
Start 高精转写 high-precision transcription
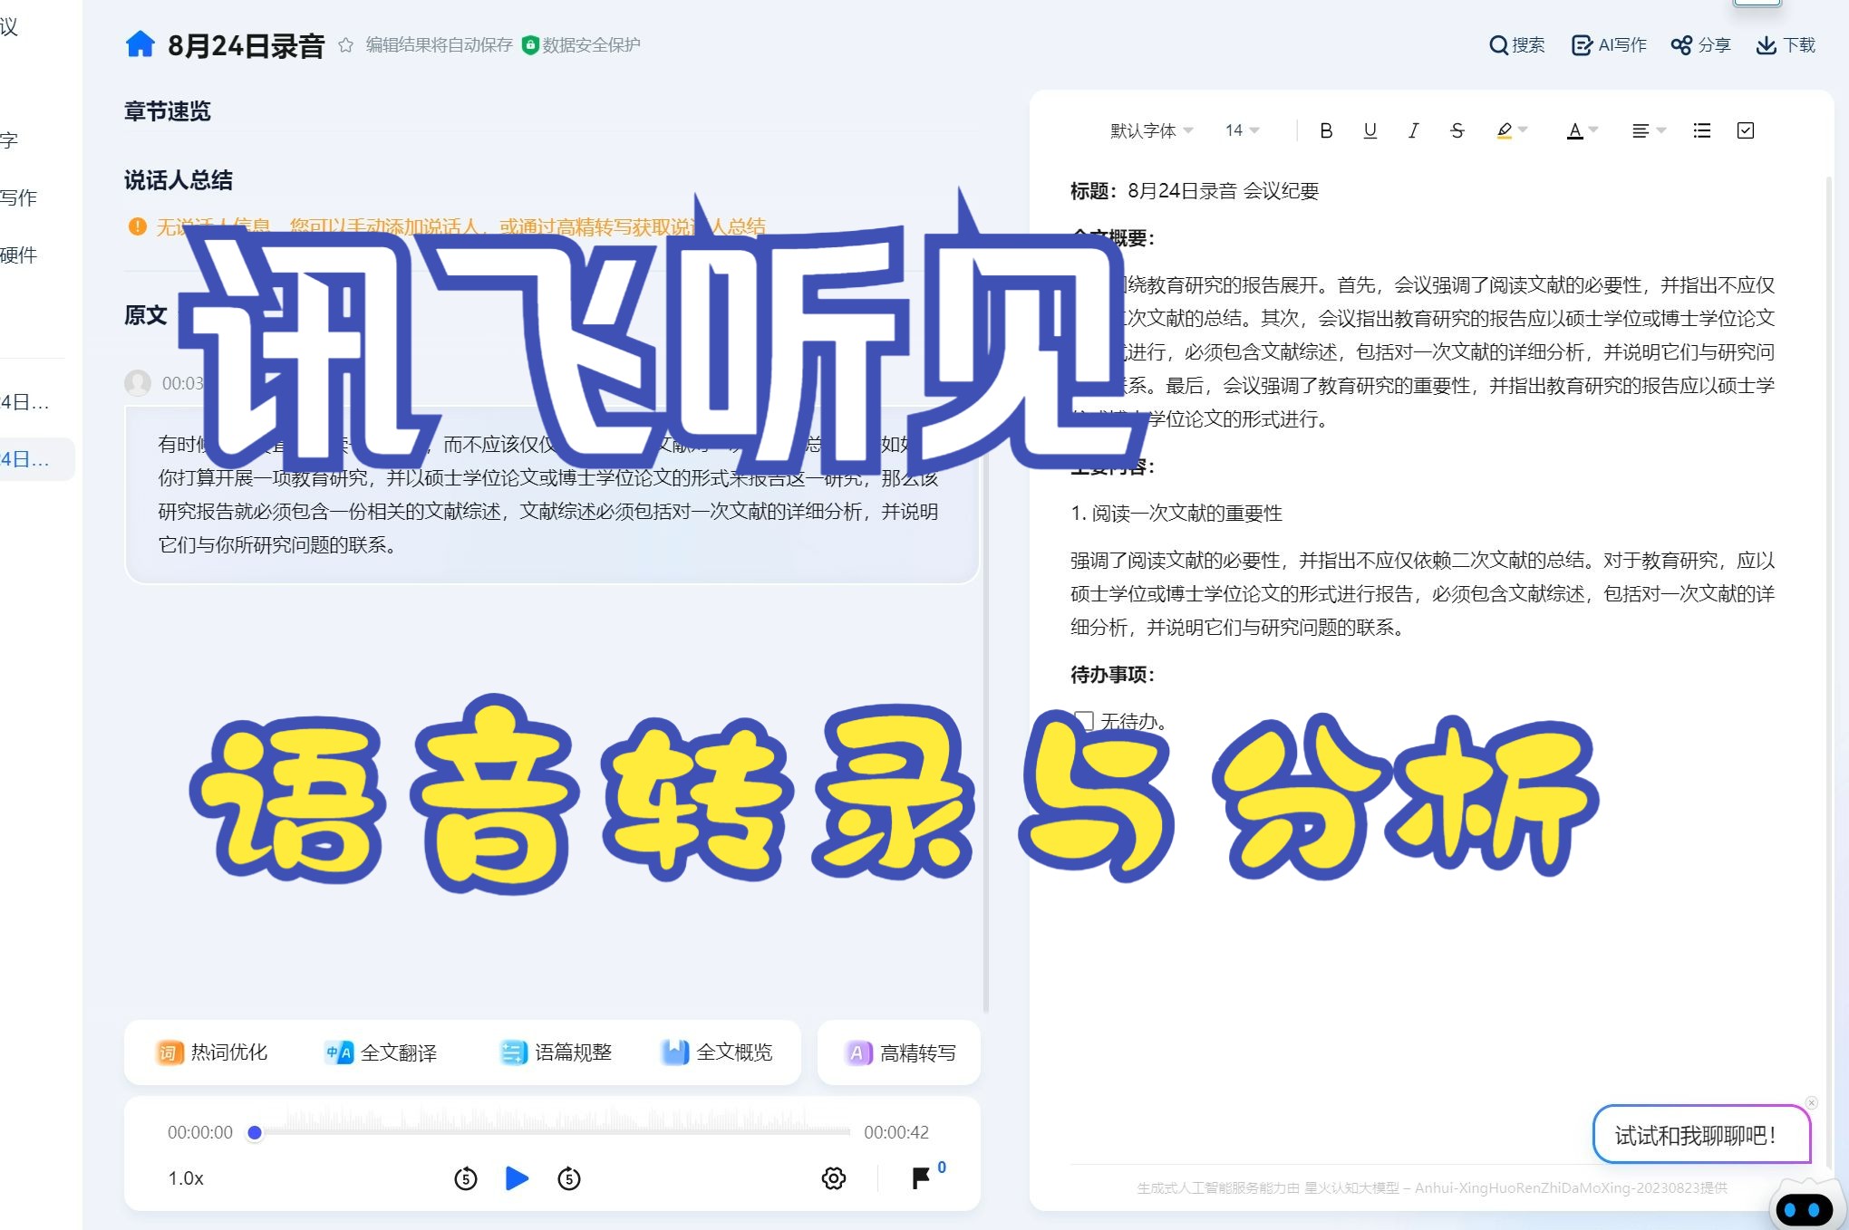pyautogui.click(x=899, y=1052)
